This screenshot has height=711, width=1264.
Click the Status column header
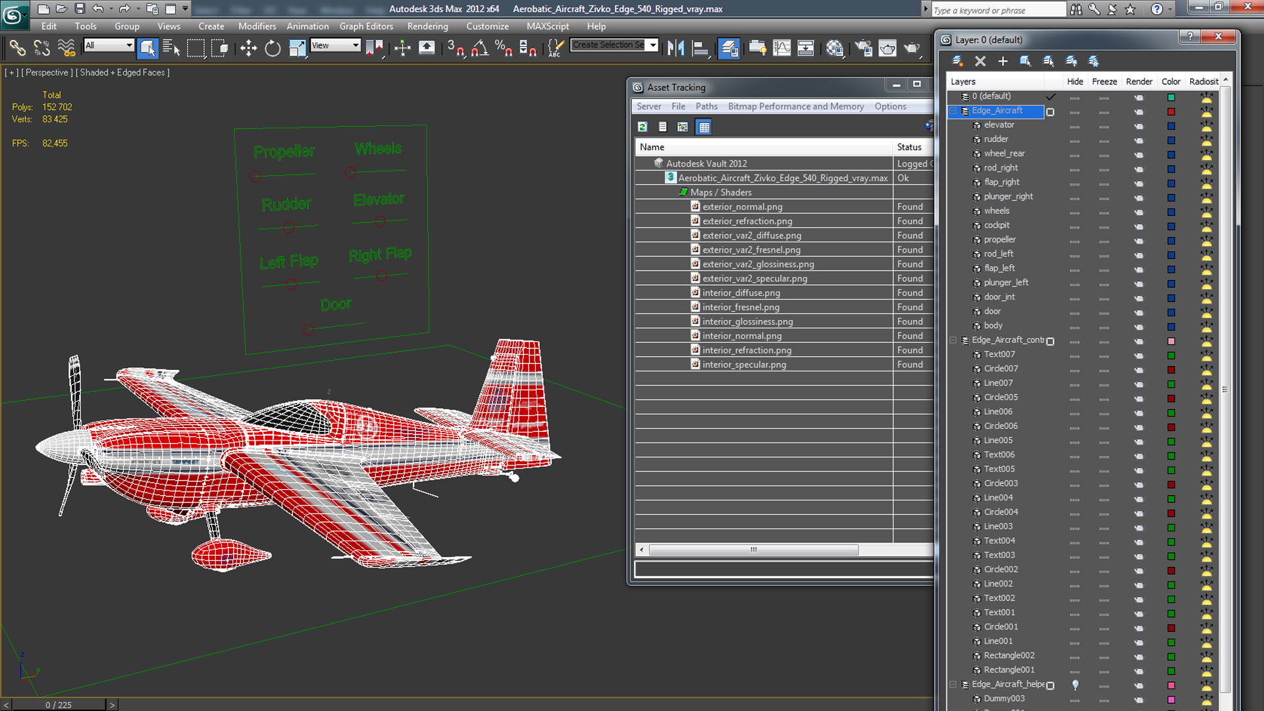[914, 147]
